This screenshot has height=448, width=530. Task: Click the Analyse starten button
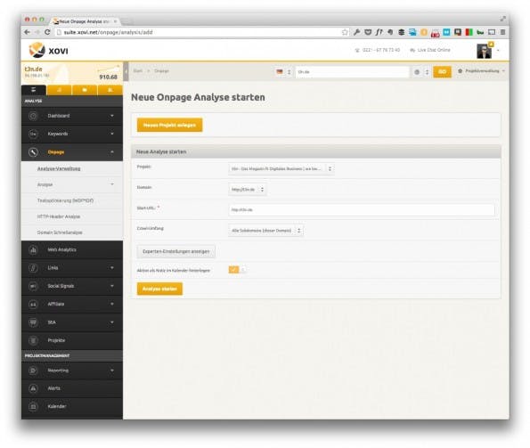coord(159,289)
